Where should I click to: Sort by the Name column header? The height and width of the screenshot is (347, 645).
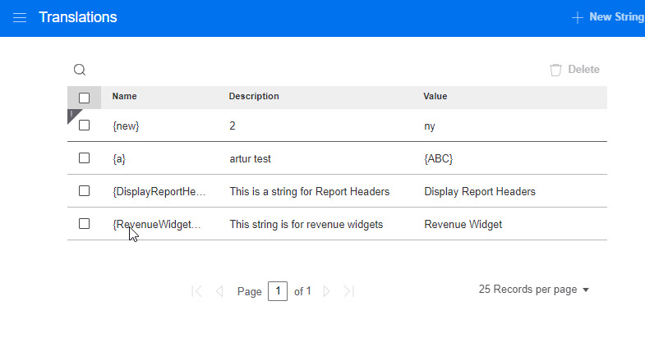point(125,96)
